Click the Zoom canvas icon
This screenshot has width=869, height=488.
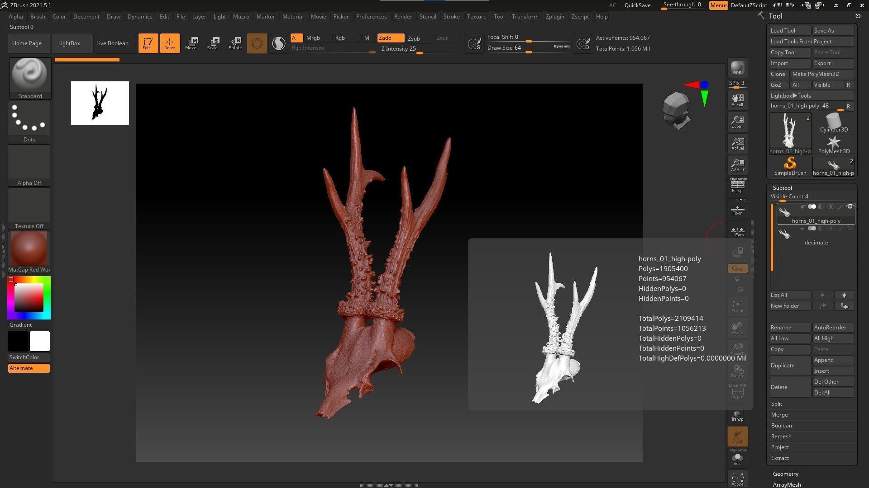737,122
